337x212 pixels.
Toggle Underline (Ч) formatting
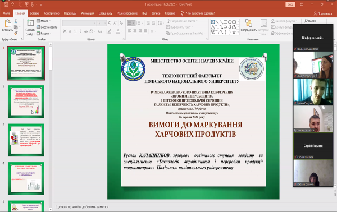pos(75,31)
